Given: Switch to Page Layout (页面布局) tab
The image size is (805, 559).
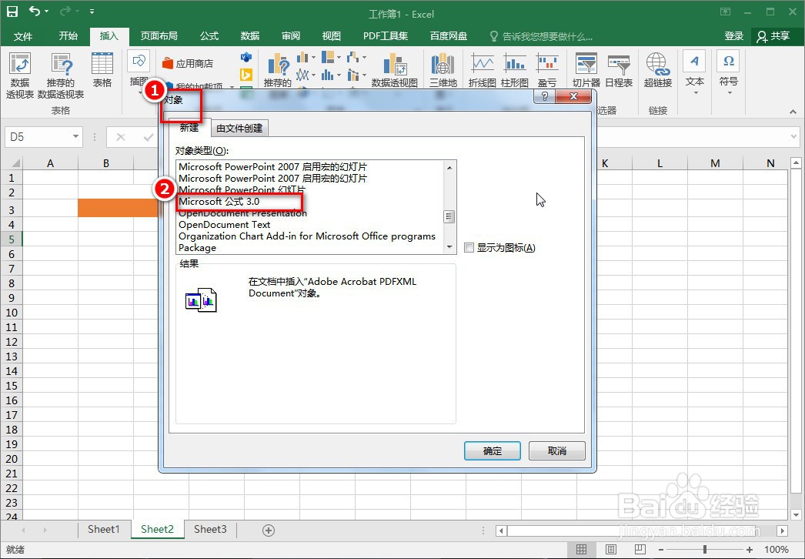Looking at the screenshot, I should pyautogui.click(x=159, y=35).
